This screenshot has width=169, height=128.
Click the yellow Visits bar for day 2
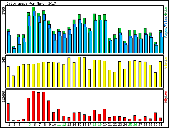pos(13,81)
